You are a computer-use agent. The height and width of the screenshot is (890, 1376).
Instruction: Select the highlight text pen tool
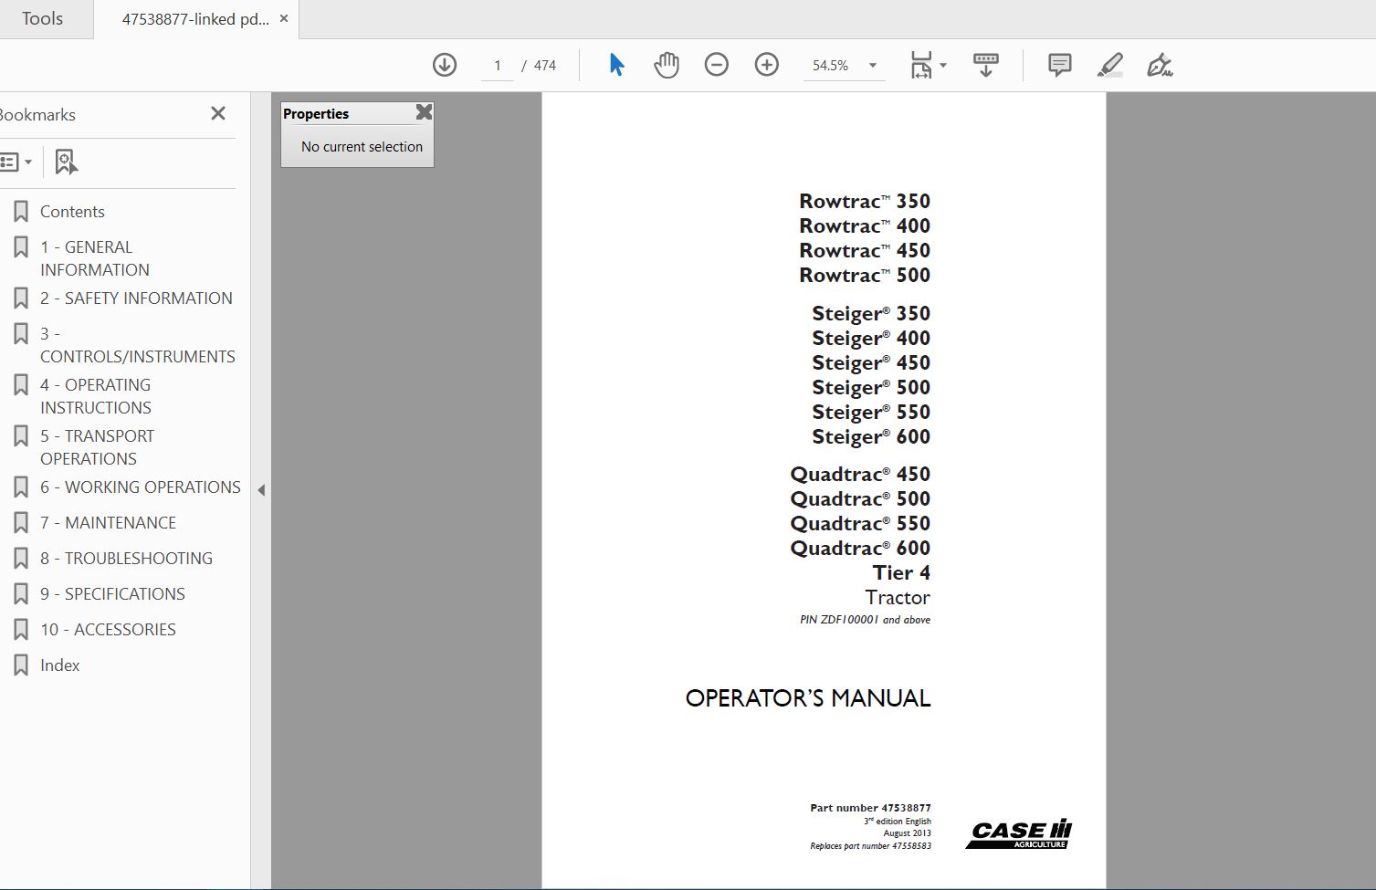click(x=1109, y=65)
